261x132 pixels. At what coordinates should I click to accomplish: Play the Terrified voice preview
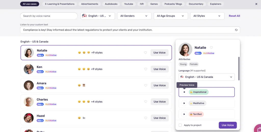click(184, 114)
